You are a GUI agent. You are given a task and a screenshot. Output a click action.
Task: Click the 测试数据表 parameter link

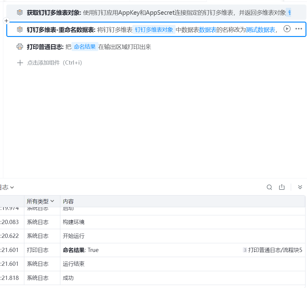(x=260, y=29)
